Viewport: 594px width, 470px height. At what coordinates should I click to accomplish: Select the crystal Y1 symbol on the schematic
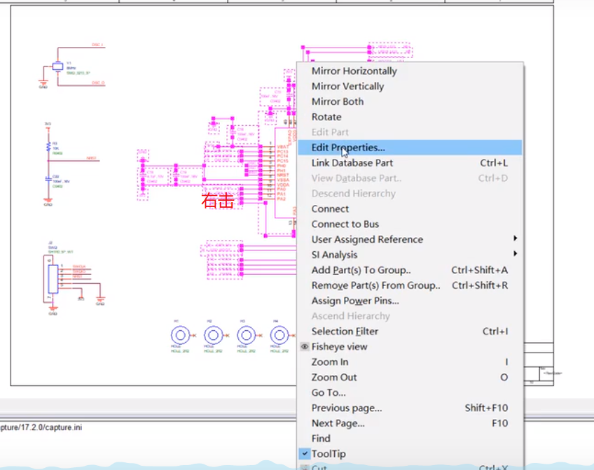[58, 66]
